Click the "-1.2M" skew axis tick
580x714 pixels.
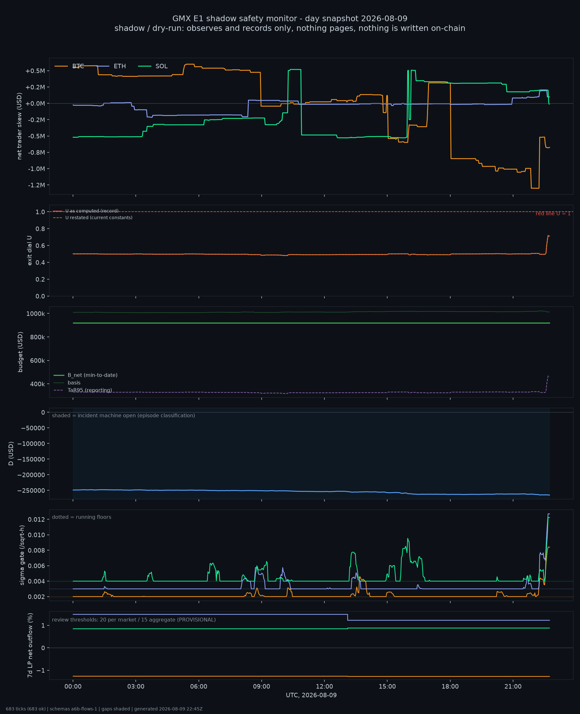tap(36, 185)
